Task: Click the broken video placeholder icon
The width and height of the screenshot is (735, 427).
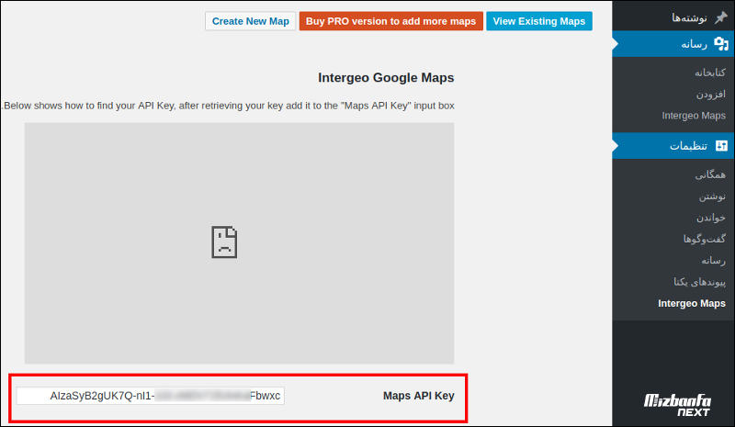Action: point(224,242)
